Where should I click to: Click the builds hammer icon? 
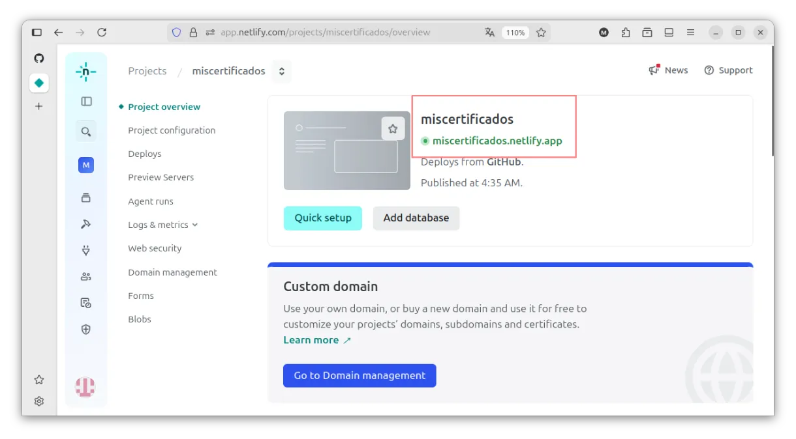click(85, 224)
